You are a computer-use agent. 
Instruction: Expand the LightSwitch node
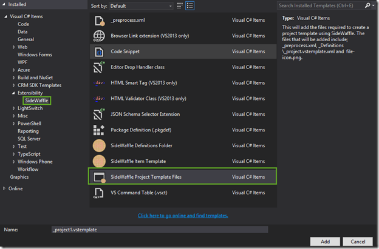14,108
